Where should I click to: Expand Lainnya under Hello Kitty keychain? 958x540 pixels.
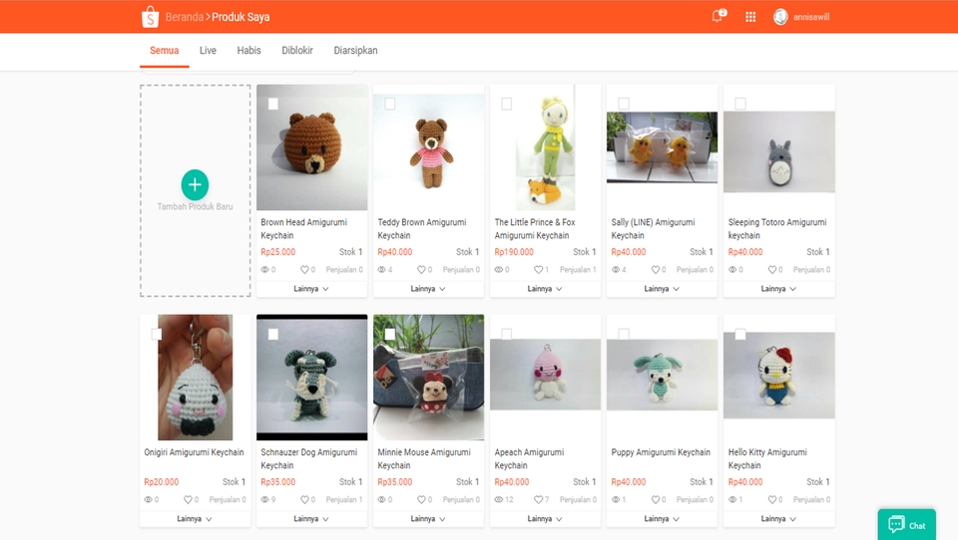(779, 519)
